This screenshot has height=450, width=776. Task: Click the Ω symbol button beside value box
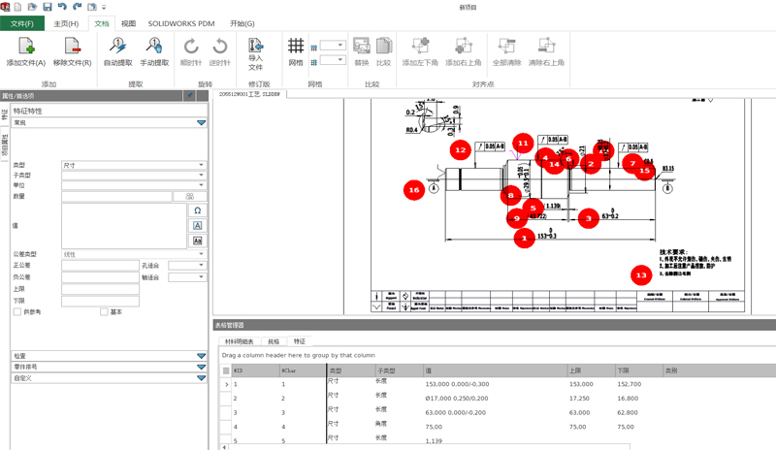[198, 210]
